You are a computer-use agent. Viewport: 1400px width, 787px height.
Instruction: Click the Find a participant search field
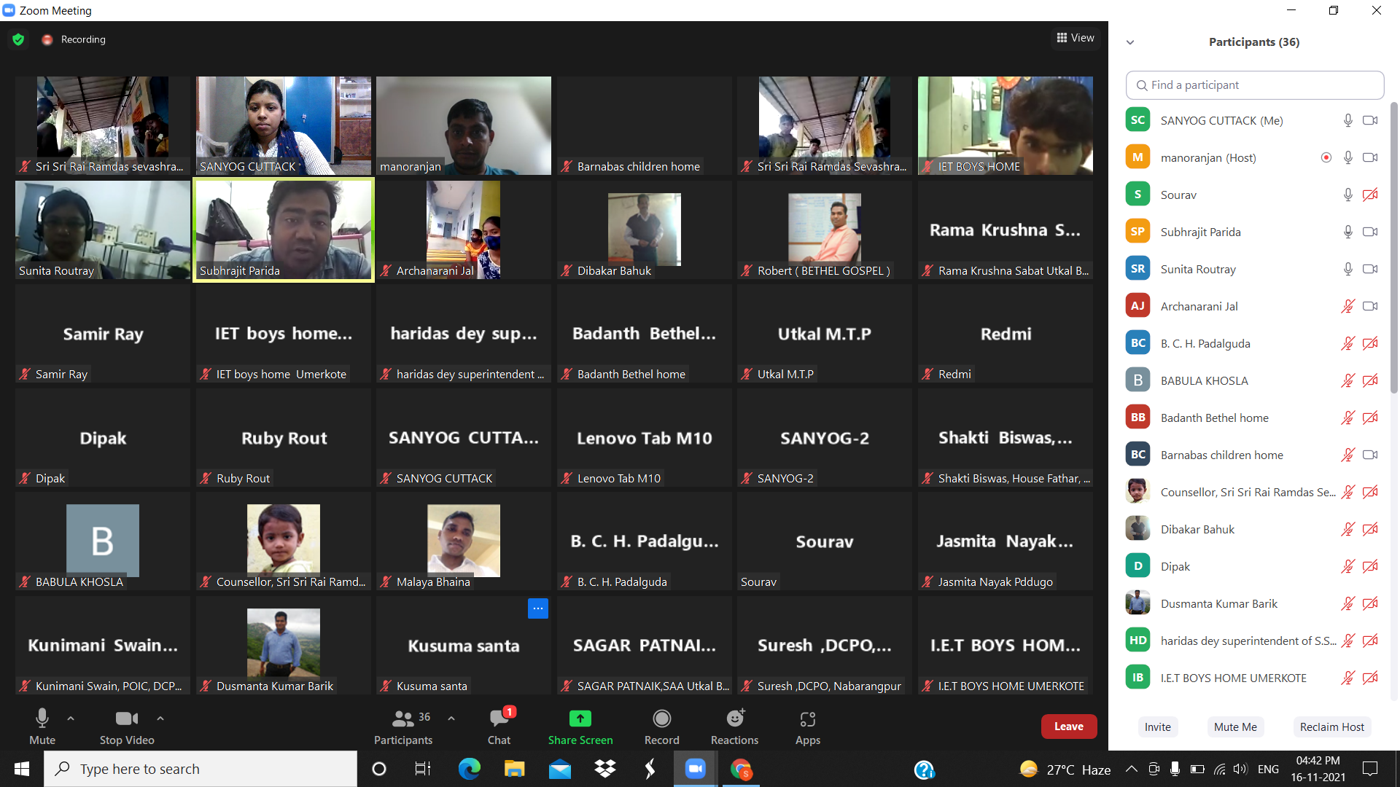click(1254, 85)
